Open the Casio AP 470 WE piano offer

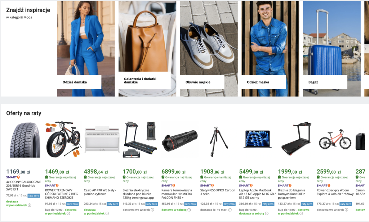point(100,192)
